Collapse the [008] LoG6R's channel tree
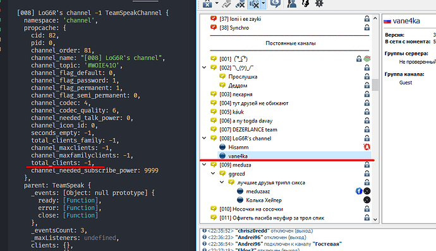The image size is (436, 251). pos(204,138)
